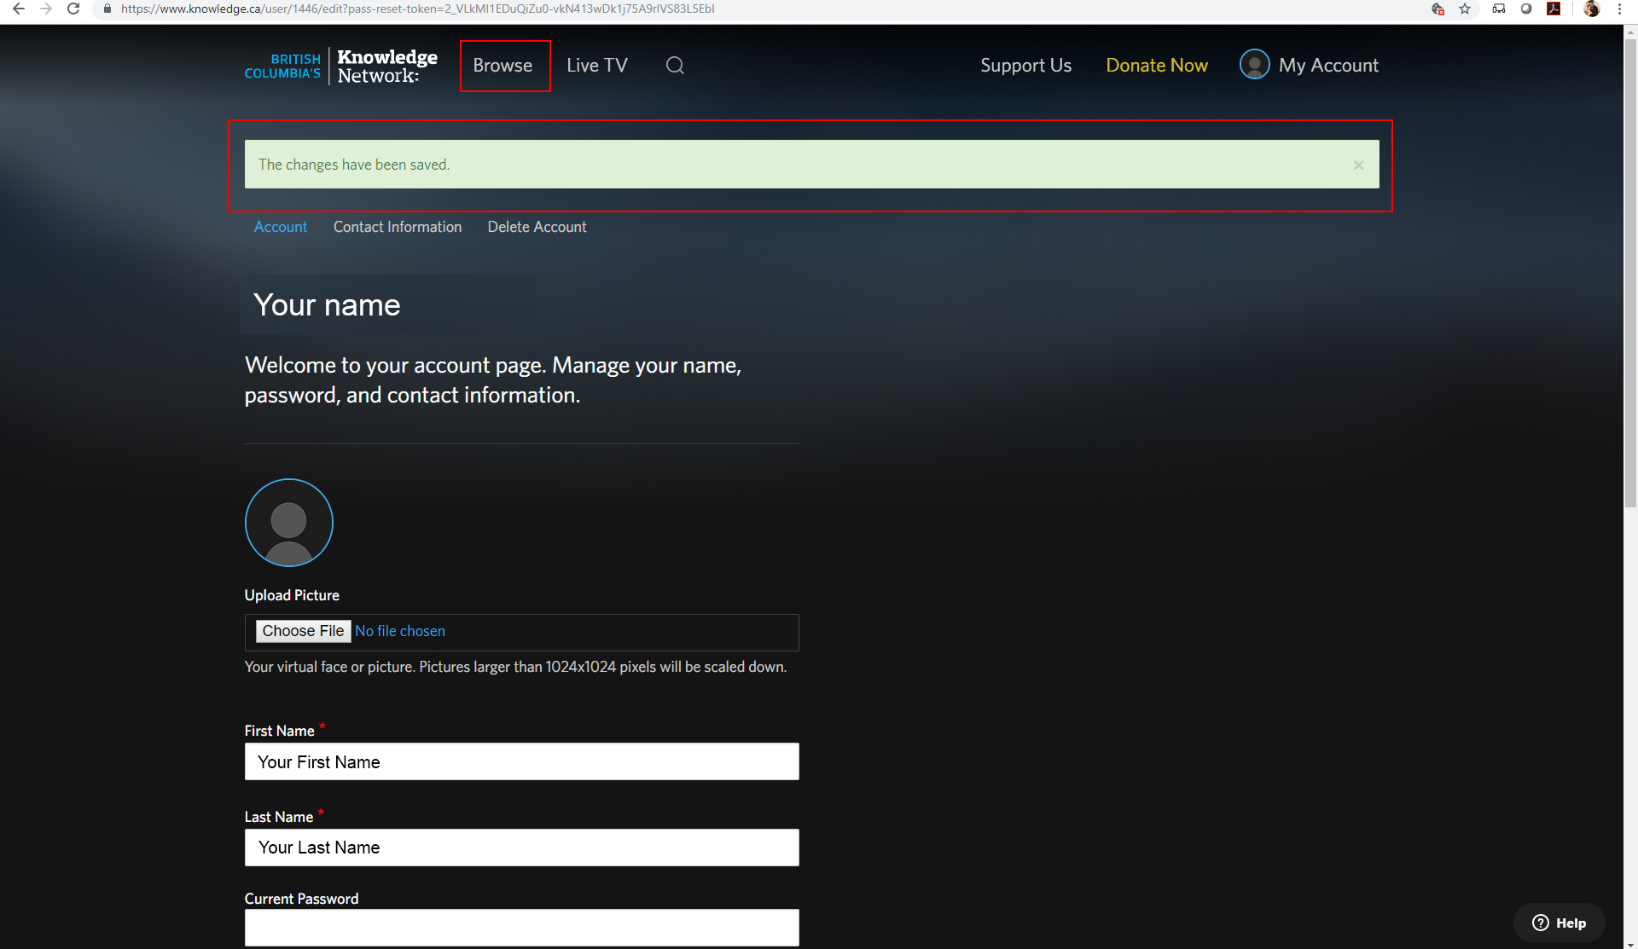1638x949 pixels.
Task: Click the padlock site security icon
Action: [107, 9]
